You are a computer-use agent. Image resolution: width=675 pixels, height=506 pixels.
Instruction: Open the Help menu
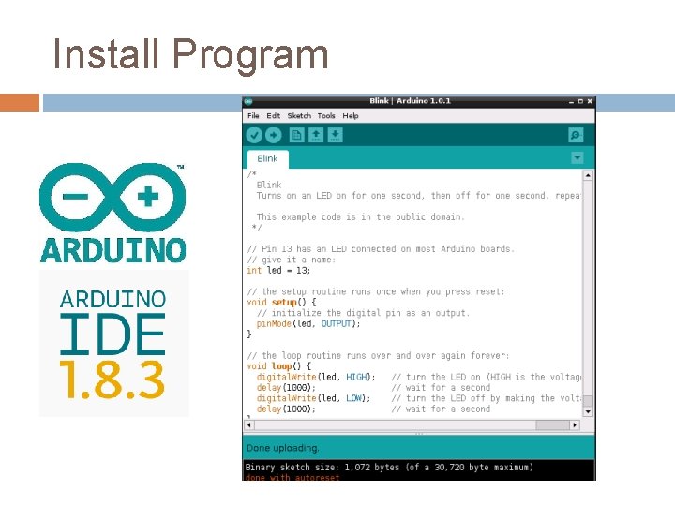coord(351,116)
